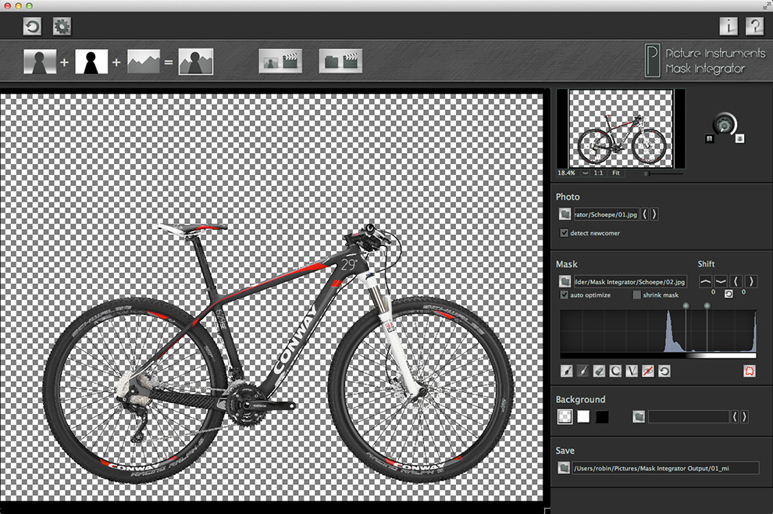This screenshot has width=773, height=514.
Task: Choose the white background swatch
Action: pyautogui.click(x=583, y=417)
